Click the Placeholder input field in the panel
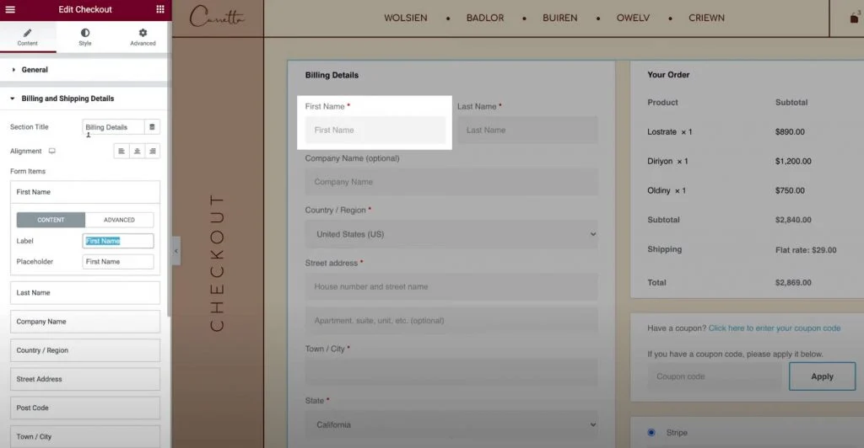This screenshot has width=864, height=448. point(118,262)
